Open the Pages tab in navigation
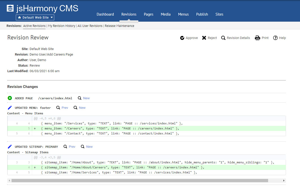The width and height of the screenshot is (300, 193). (148, 14)
